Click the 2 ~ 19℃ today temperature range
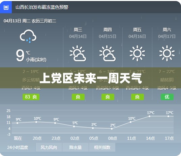The height and width of the screenshot is (156, 181). (31, 71)
